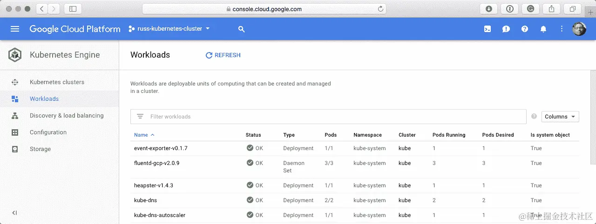The image size is (596, 224).
Task: Open the three-dot settings menu
Action: (x=562, y=29)
